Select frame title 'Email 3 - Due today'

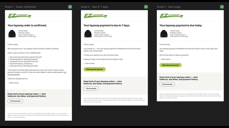coord(169,7)
